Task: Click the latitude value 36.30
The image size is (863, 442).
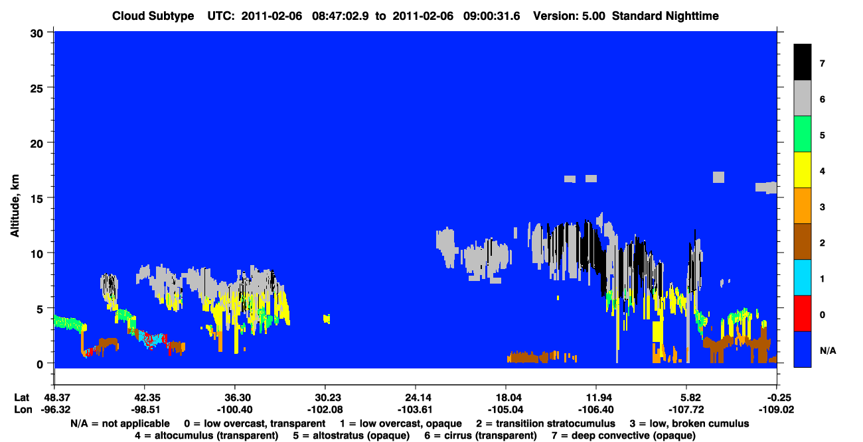Action: pos(234,398)
